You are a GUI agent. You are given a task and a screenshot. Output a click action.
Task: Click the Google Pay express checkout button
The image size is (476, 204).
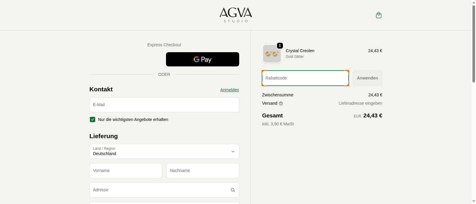tap(202, 59)
